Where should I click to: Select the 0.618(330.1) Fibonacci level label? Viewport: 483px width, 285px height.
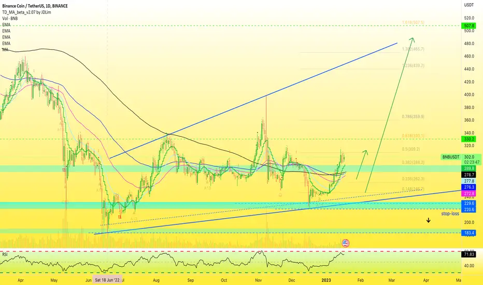click(x=413, y=136)
